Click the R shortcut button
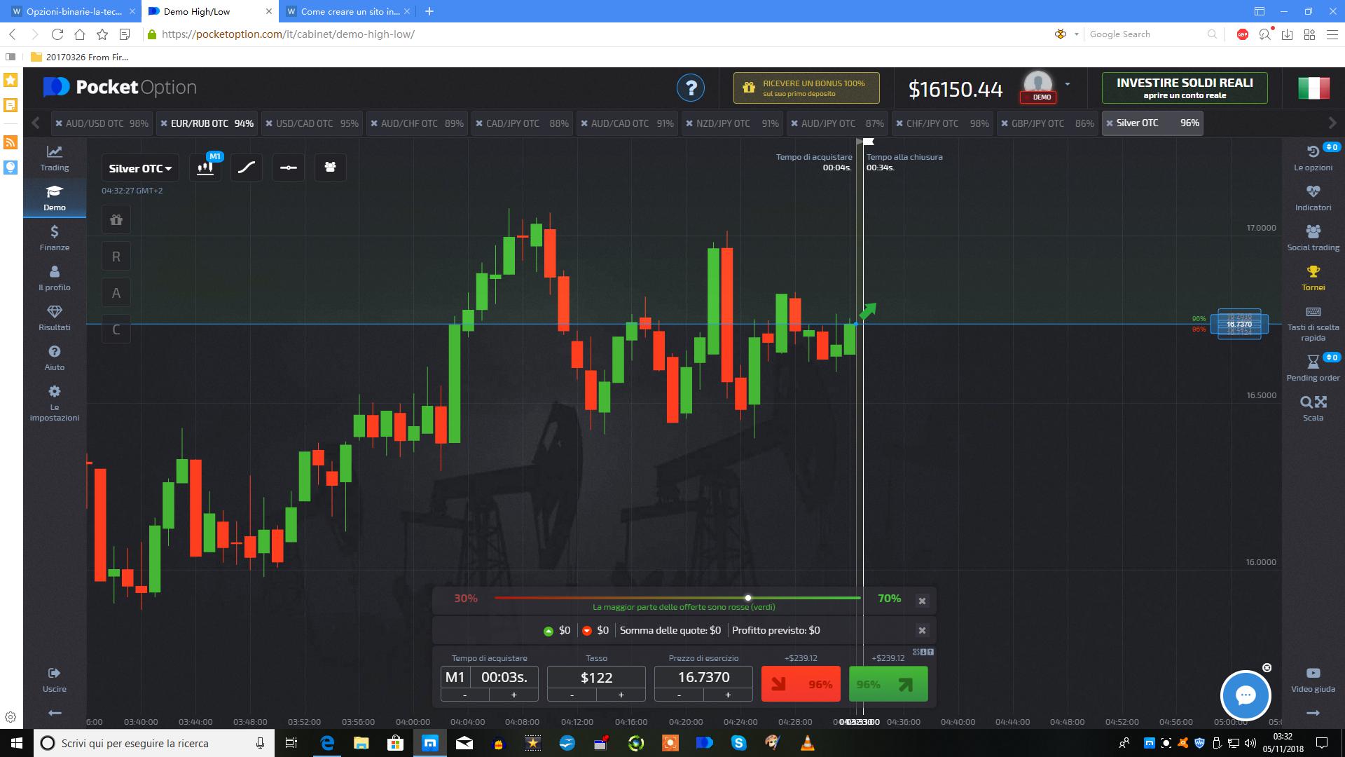 tap(116, 257)
